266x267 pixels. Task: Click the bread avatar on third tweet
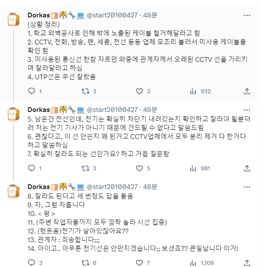coord(14,192)
